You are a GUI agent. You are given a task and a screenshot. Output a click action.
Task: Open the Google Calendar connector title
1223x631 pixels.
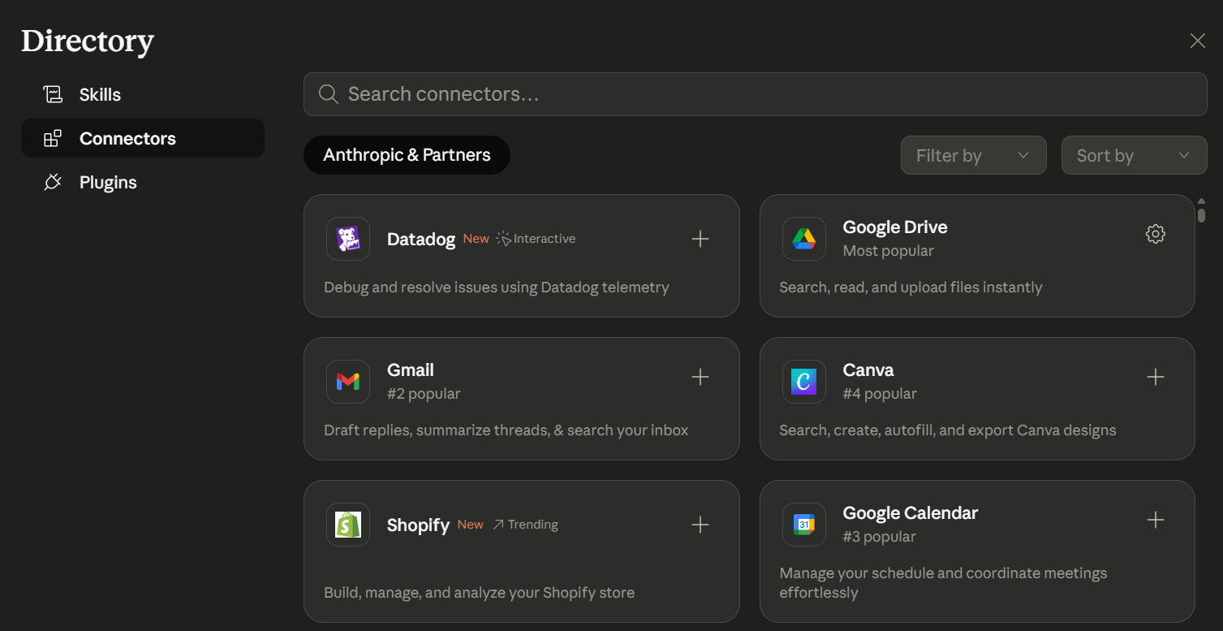911,513
